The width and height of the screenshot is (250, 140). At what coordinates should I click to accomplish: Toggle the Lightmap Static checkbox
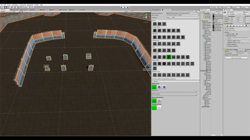[237, 34]
